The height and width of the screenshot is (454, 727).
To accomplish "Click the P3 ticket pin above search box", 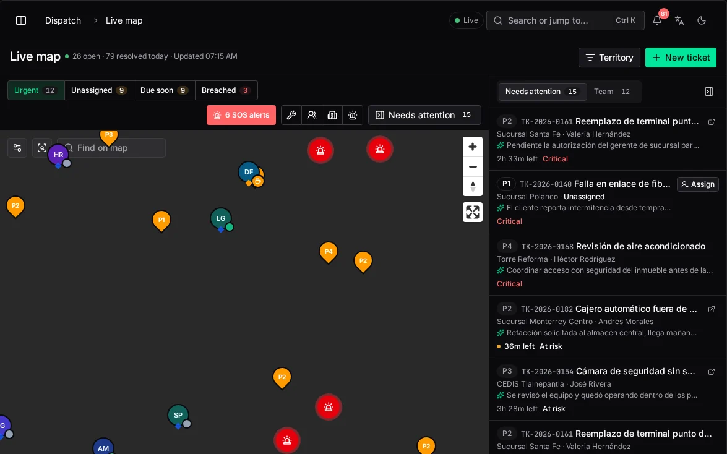I will point(109,136).
